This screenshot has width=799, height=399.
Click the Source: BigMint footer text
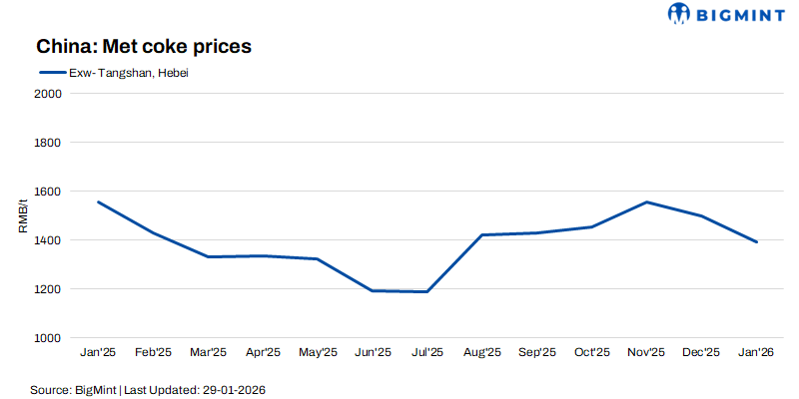pyautogui.click(x=73, y=388)
